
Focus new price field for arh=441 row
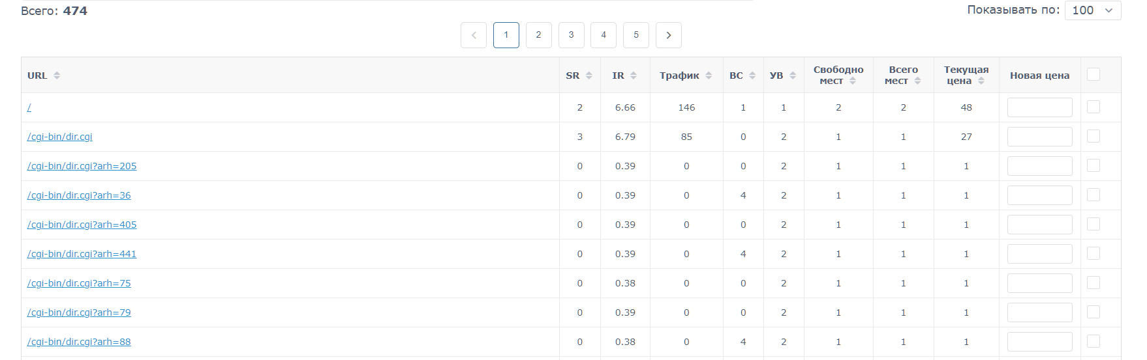pyautogui.click(x=1040, y=254)
